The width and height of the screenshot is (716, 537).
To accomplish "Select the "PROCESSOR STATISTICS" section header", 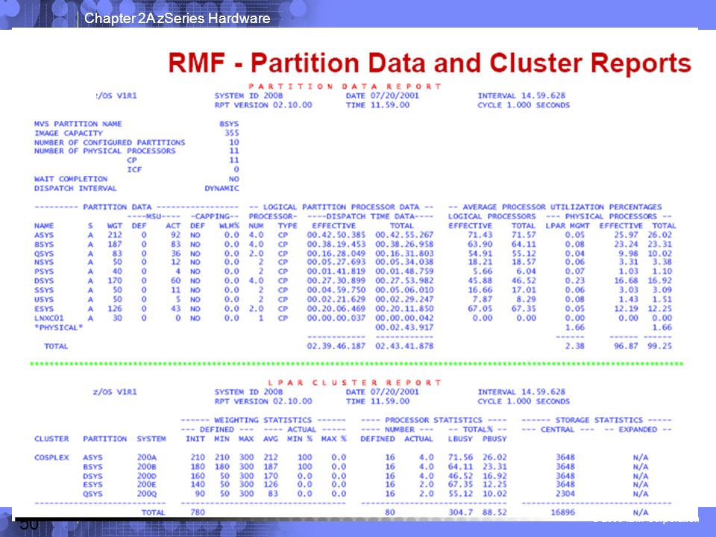I will (x=433, y=420).
